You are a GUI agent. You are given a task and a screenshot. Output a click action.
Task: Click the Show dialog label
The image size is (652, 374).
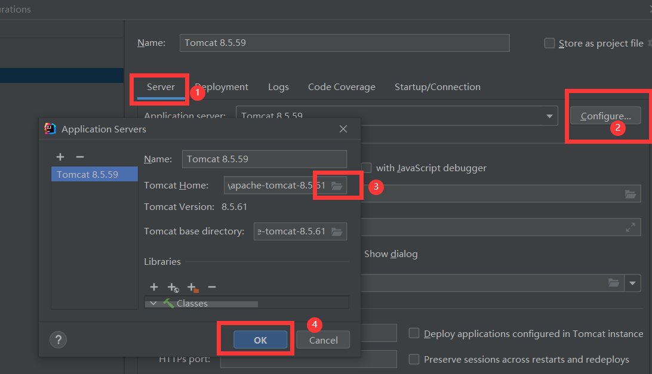click(x=391, y=254)
